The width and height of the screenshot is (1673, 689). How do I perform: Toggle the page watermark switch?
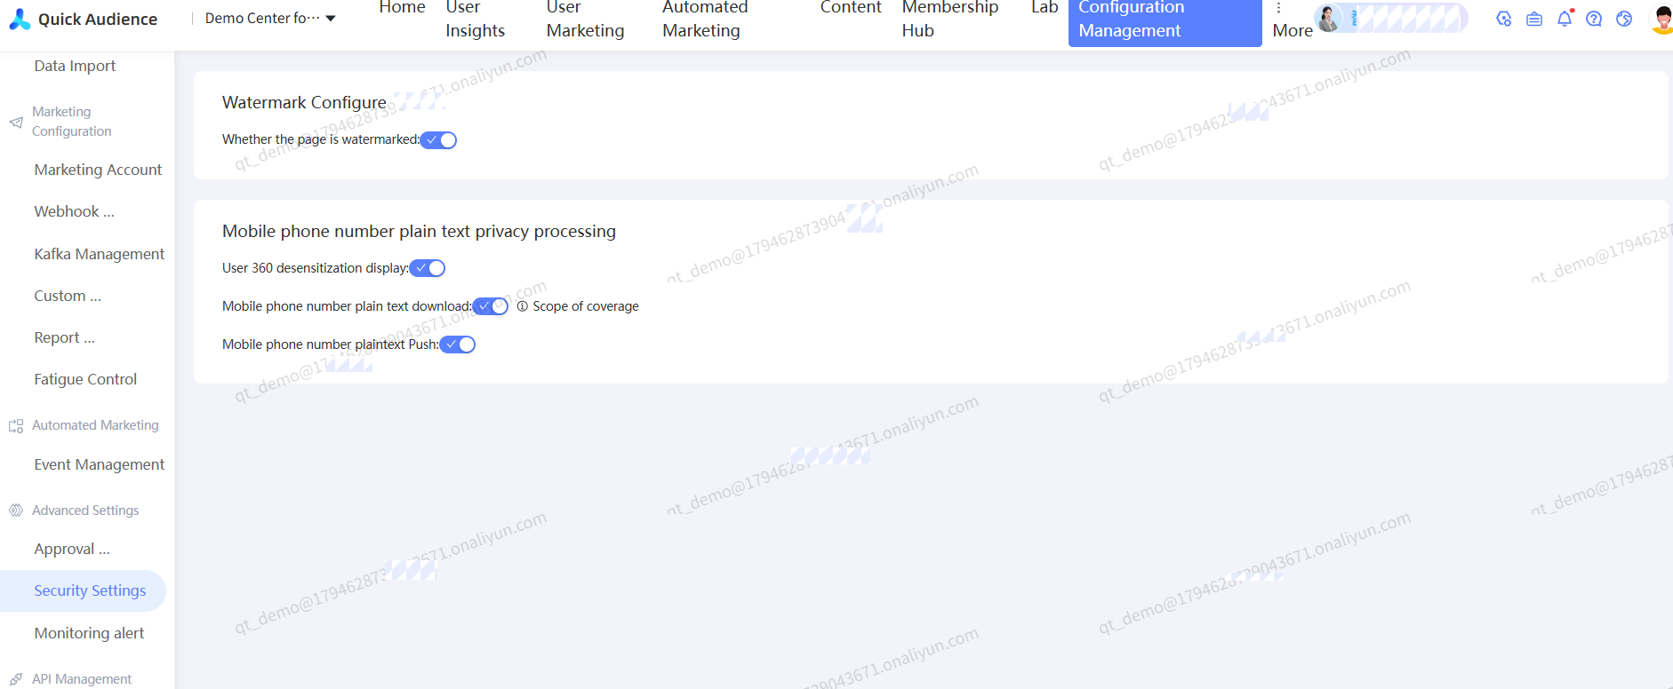tap(438, 140)
